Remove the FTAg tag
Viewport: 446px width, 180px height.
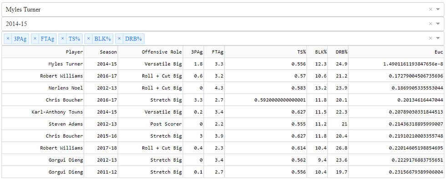click(x=35, y=39)
